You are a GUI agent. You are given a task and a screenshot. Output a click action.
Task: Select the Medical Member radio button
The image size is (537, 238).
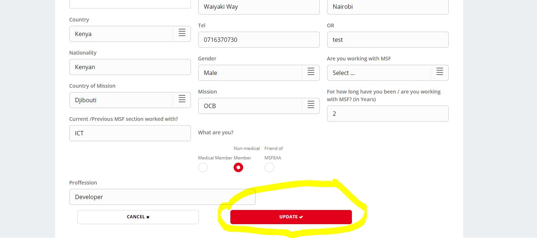click(x=203, y=167)
